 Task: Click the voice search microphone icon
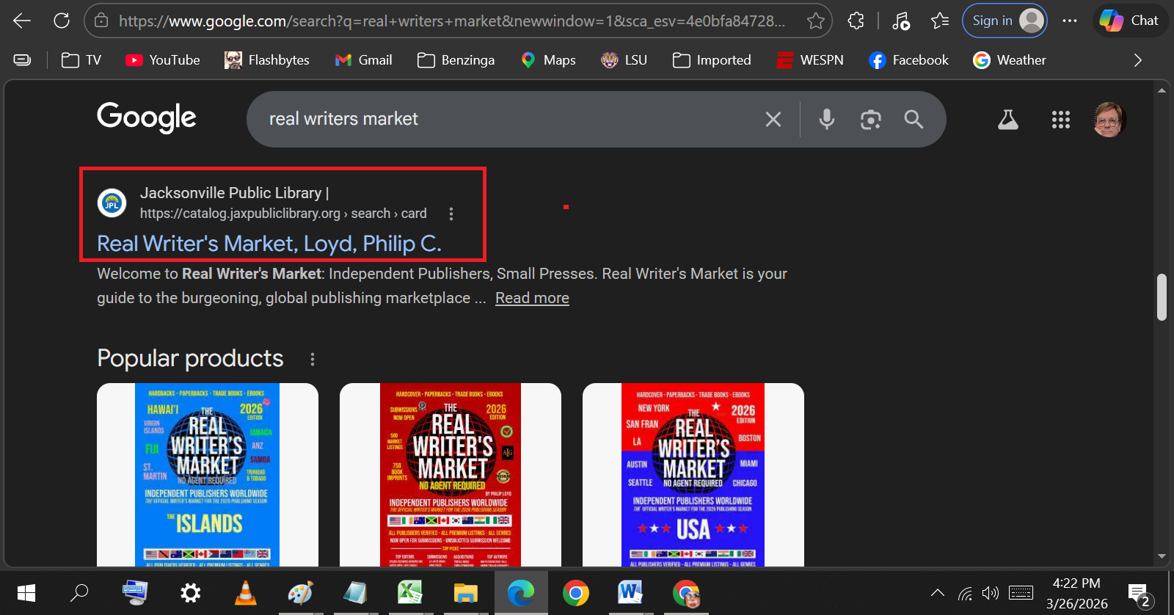(x=826, y=119)
